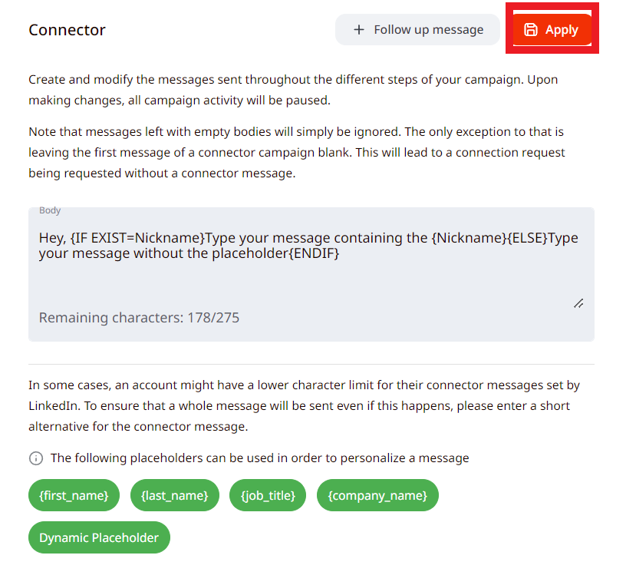Screen dimensions: 626x575
Task: Add a Follow up message
Action: coord(417,30)
